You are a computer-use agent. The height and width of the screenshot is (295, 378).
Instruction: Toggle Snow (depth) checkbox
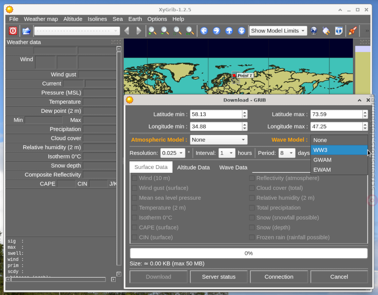point(252,228)
